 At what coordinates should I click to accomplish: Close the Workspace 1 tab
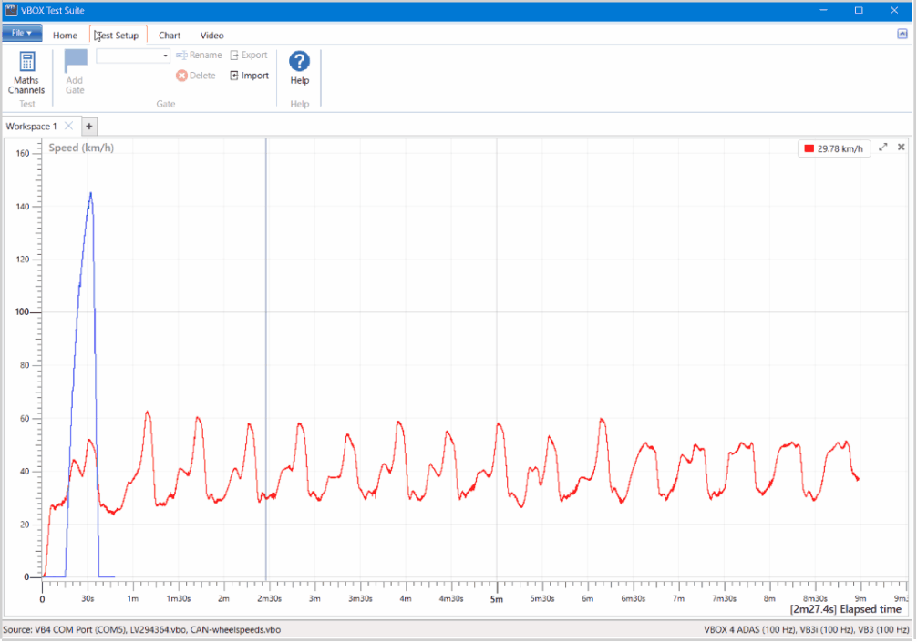(x=68, y=127)
